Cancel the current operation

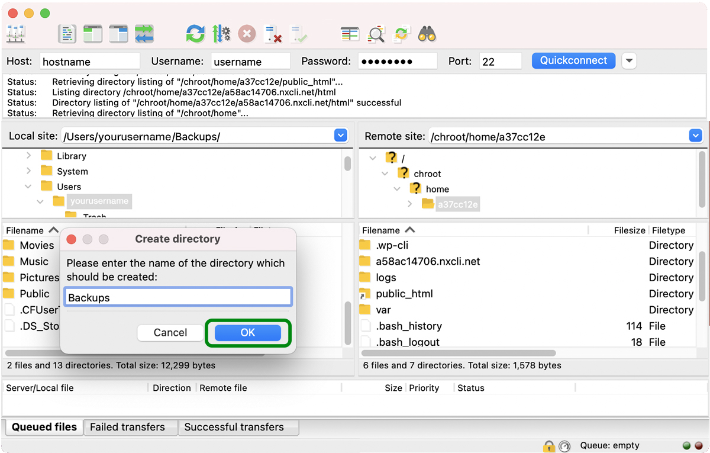coord(247,34)
